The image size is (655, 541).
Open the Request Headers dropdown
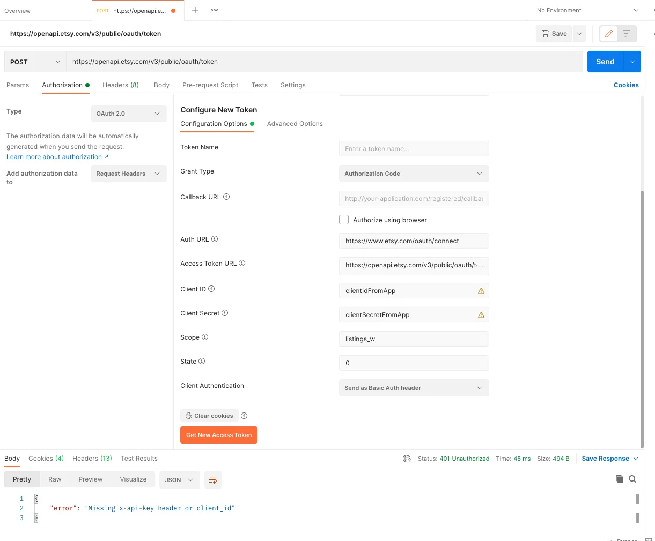129,174
